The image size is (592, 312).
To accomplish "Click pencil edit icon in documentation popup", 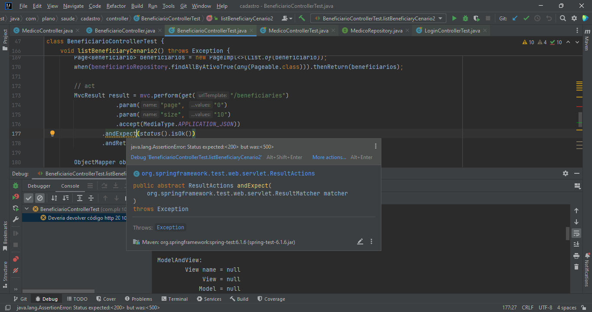I will pos(360,242).
